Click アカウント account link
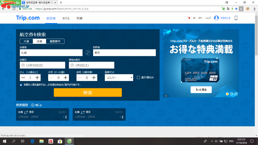This screenshot has height=145, width=258. (x=225, y=18)
